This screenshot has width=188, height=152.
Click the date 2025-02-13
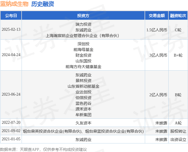(x=11, y=30)
